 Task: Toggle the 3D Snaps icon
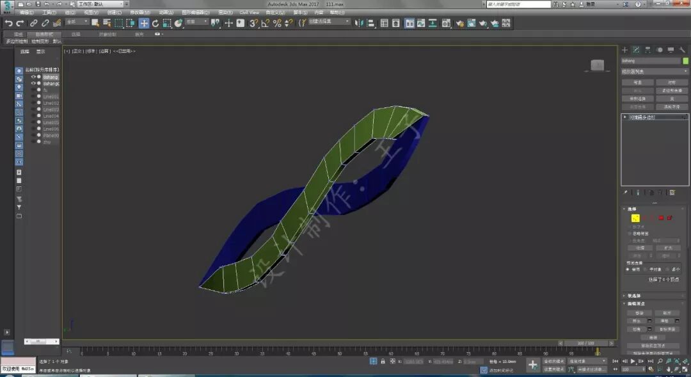click(253, 23)
